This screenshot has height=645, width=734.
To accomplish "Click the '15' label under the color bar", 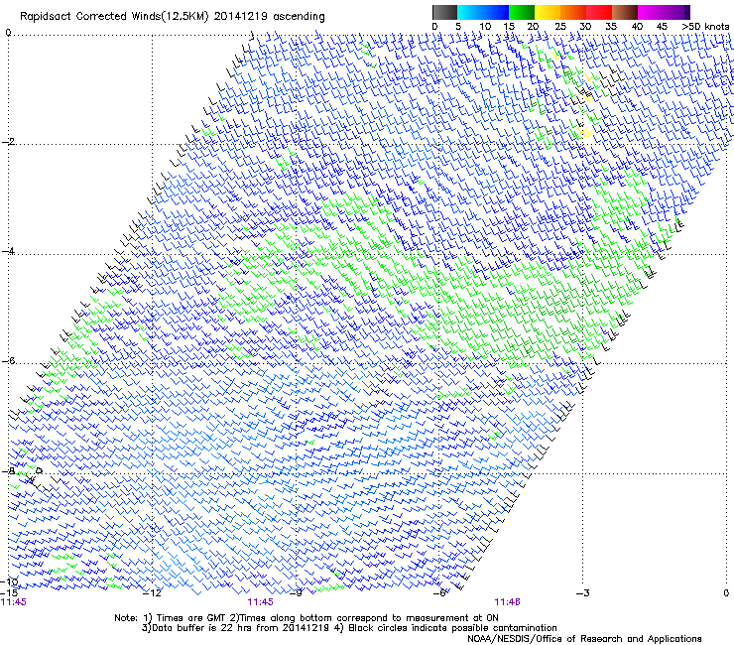I will coord(509,27).
